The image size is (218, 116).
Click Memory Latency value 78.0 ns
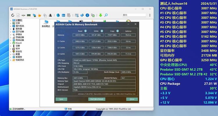tap(128, 35)
